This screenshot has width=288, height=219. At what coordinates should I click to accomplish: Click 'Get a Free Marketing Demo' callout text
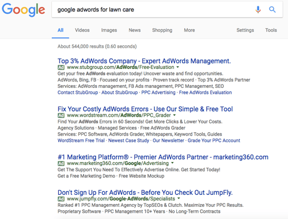click(x=111, y=176)
